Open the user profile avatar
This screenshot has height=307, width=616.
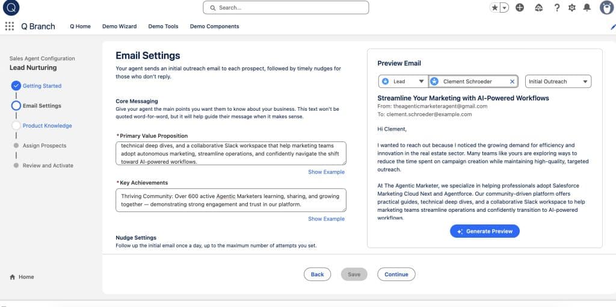[606, 7]
